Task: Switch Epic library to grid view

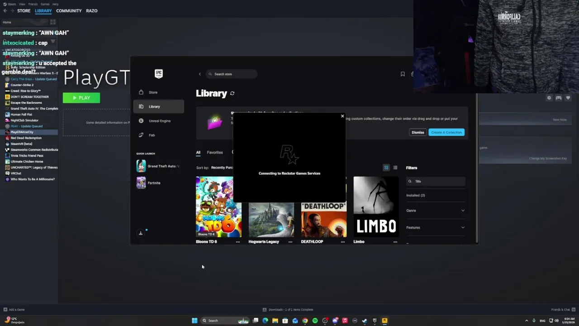Action: [386, 168]
